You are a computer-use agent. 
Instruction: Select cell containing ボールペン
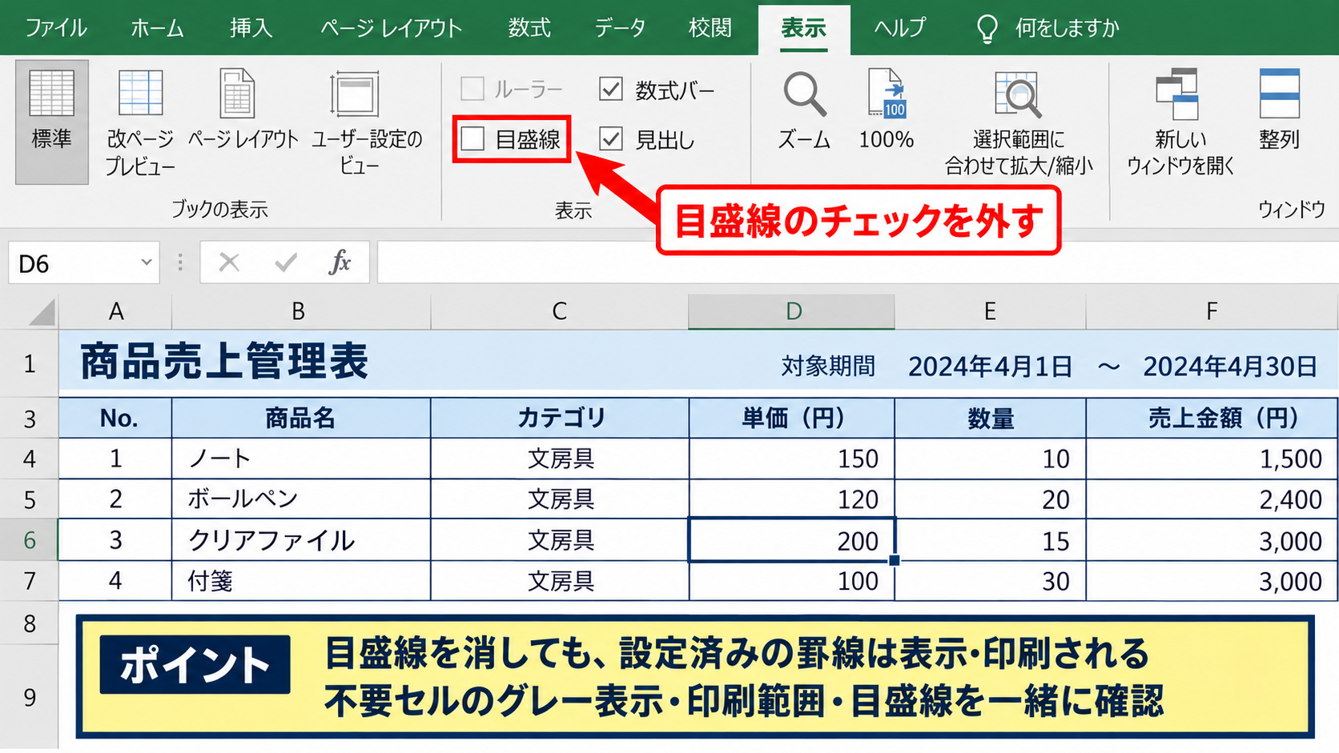pos(301,499)
